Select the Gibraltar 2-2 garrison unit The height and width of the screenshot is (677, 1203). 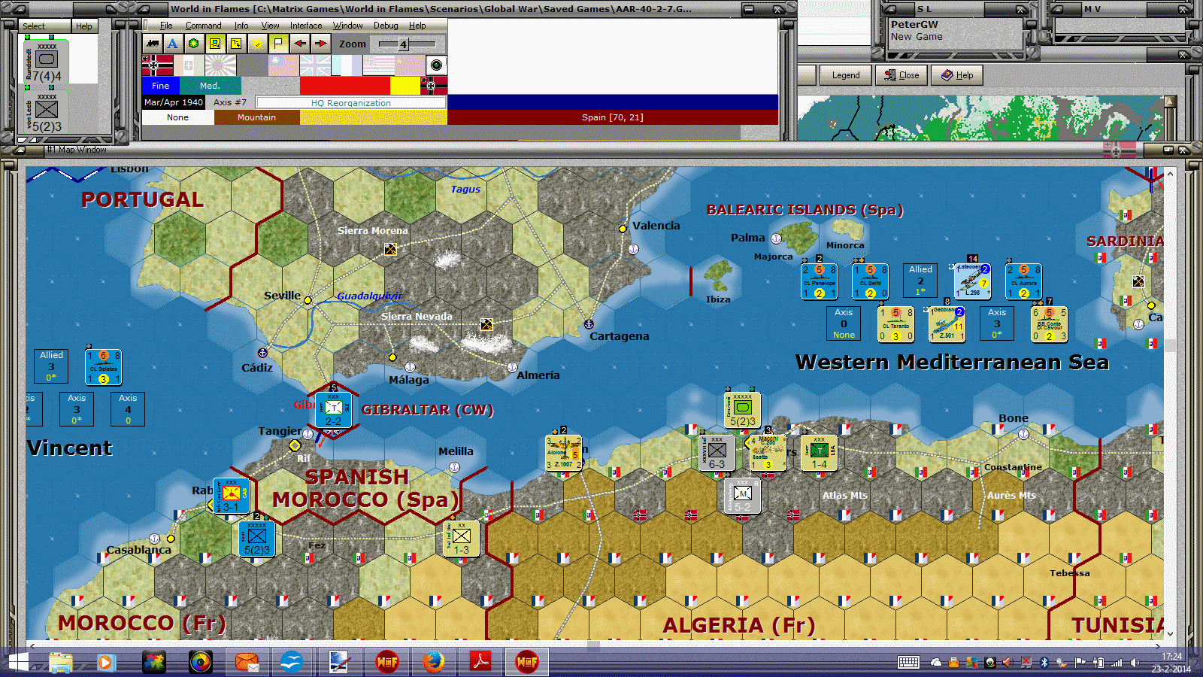pos(334,410)
